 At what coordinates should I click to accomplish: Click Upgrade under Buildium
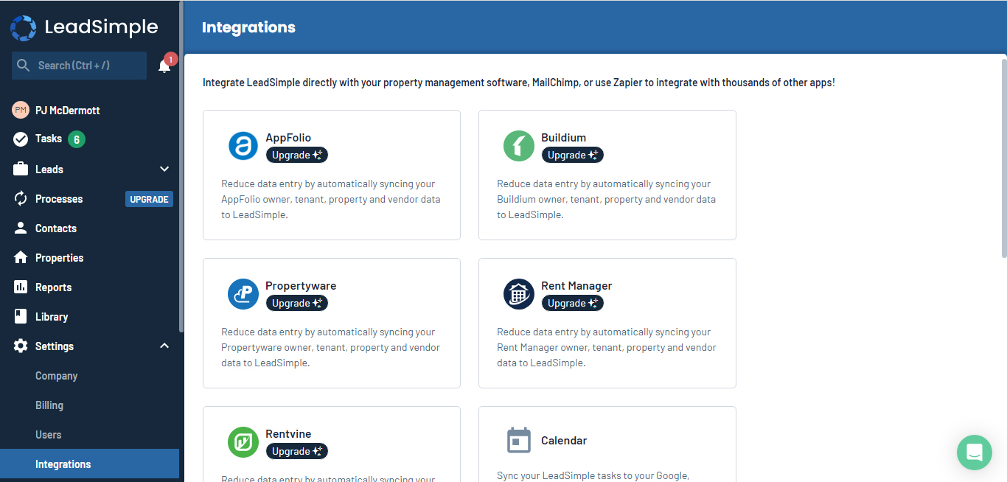coord(573,156)
